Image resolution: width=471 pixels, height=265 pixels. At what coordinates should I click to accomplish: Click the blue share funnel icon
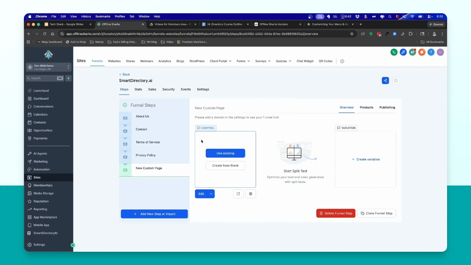pyautogui.click(x=385, y=81)
